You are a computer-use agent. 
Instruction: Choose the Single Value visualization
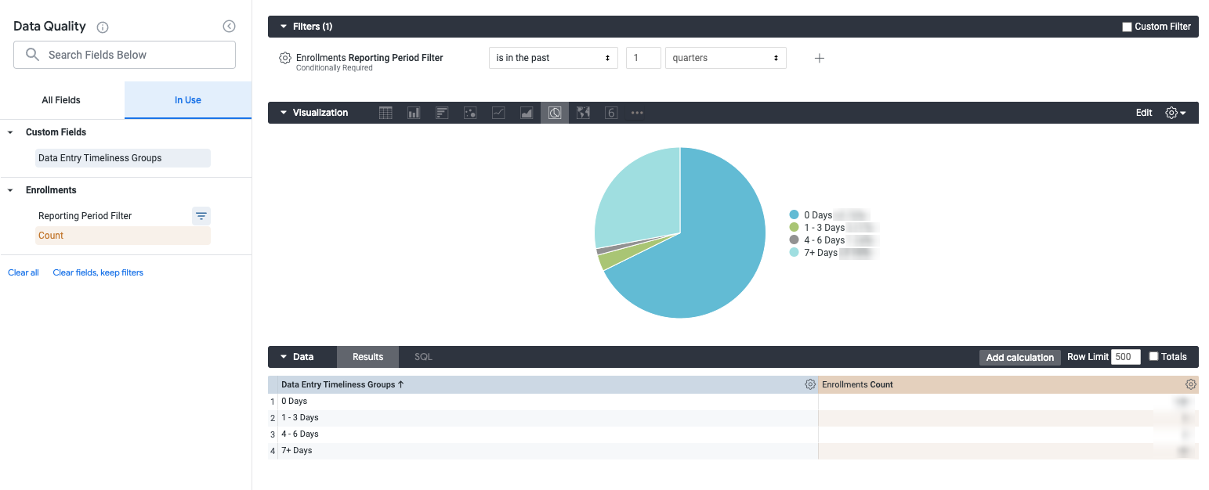611,112
